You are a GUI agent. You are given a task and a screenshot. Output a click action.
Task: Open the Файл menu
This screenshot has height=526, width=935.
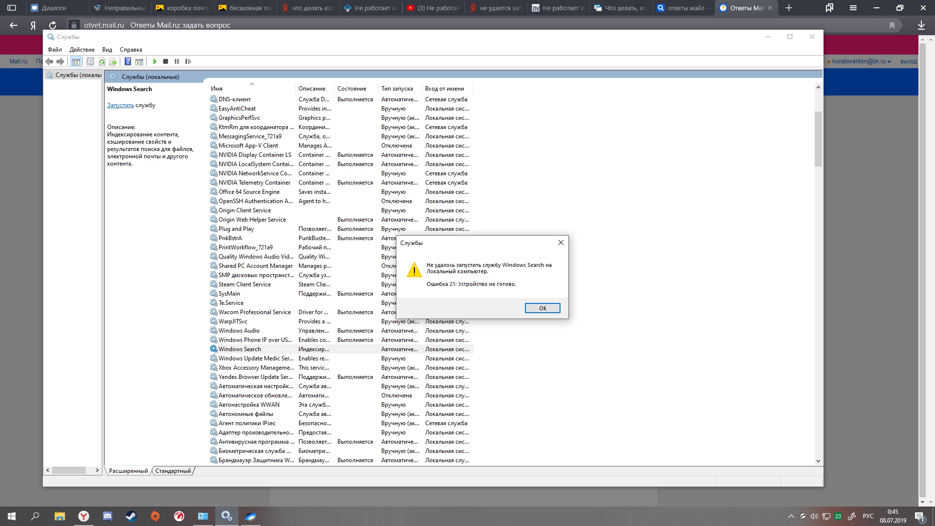point(55,50)
